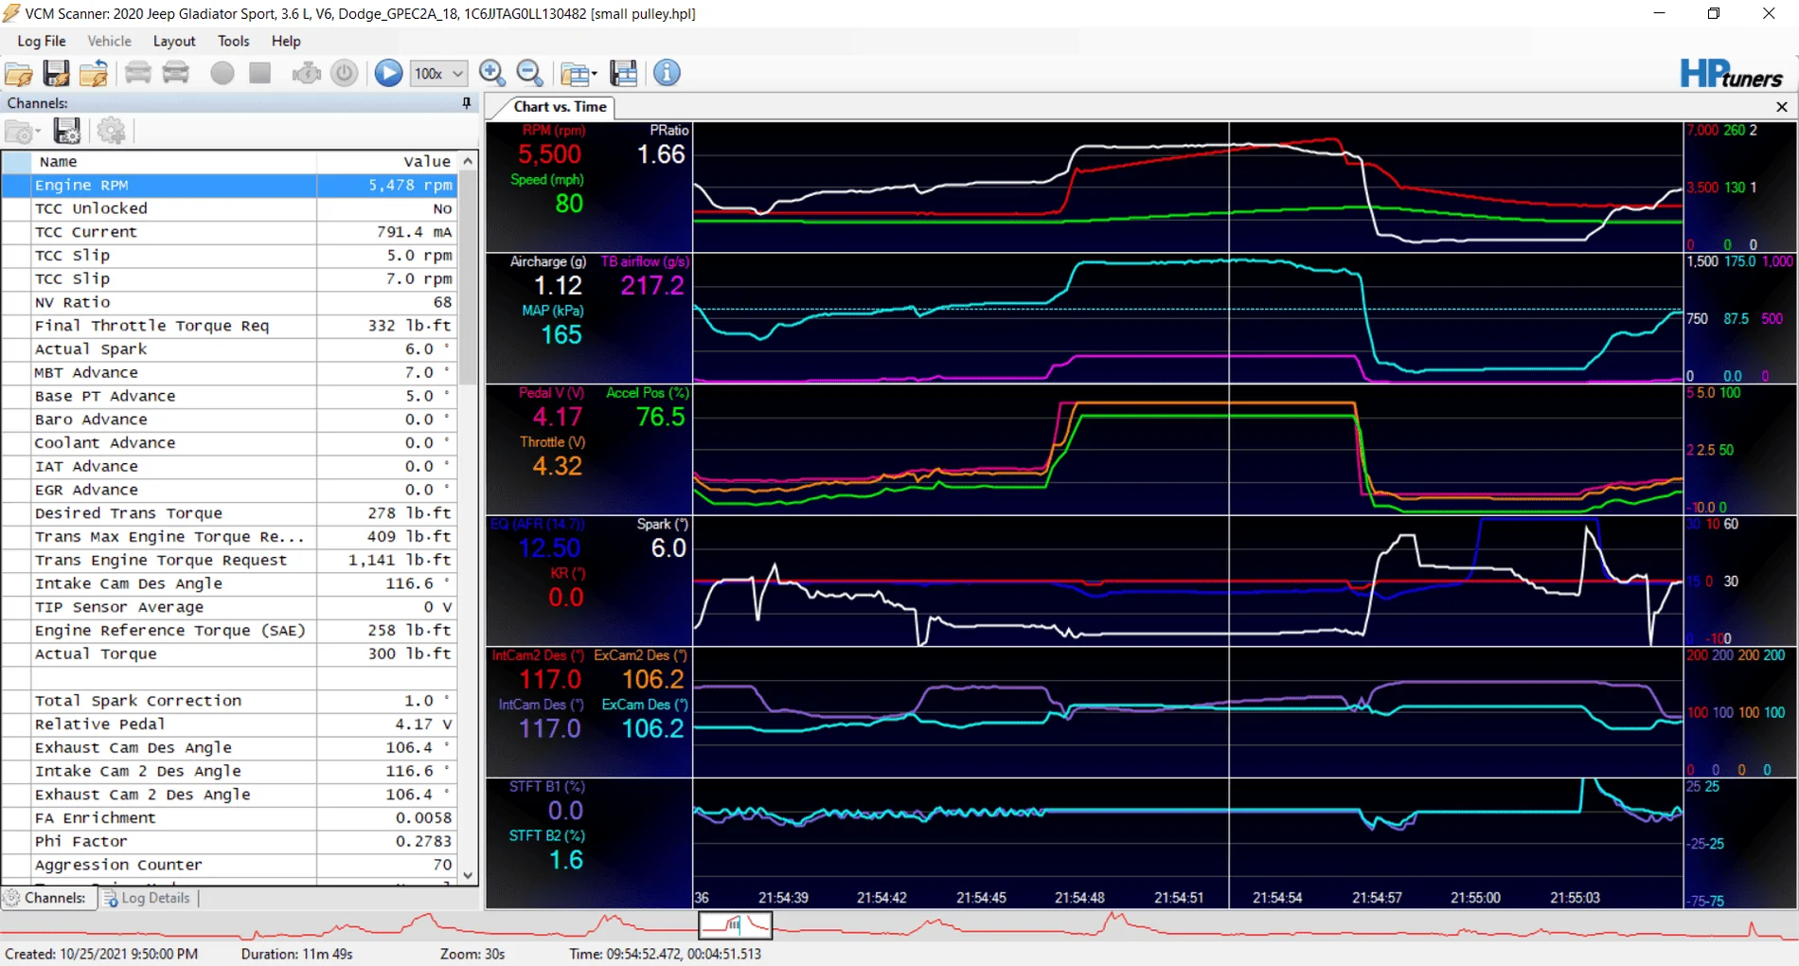Select the Actual Torque channel row
Image resolution: width=1799 pixels, height=966 pixels.
[230, 654]
